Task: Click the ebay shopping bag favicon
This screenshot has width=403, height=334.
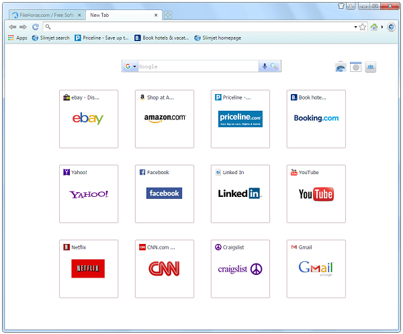Action: click(x=66, y=97)
